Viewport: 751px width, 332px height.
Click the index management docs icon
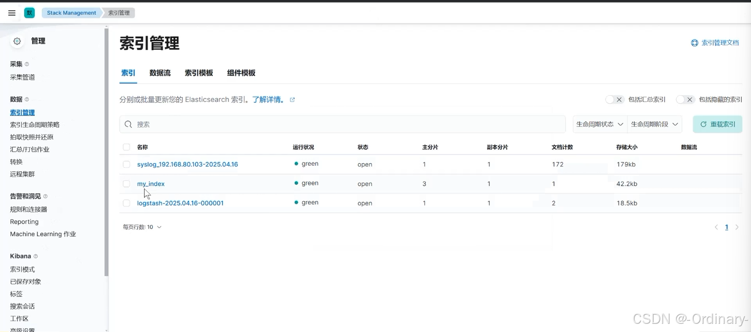(695, 43)
